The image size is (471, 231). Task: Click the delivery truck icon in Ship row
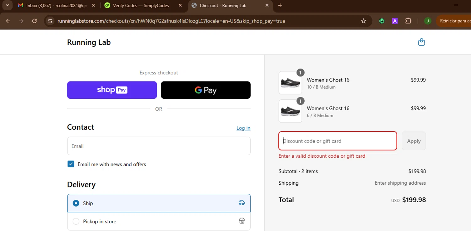(242, 203)
